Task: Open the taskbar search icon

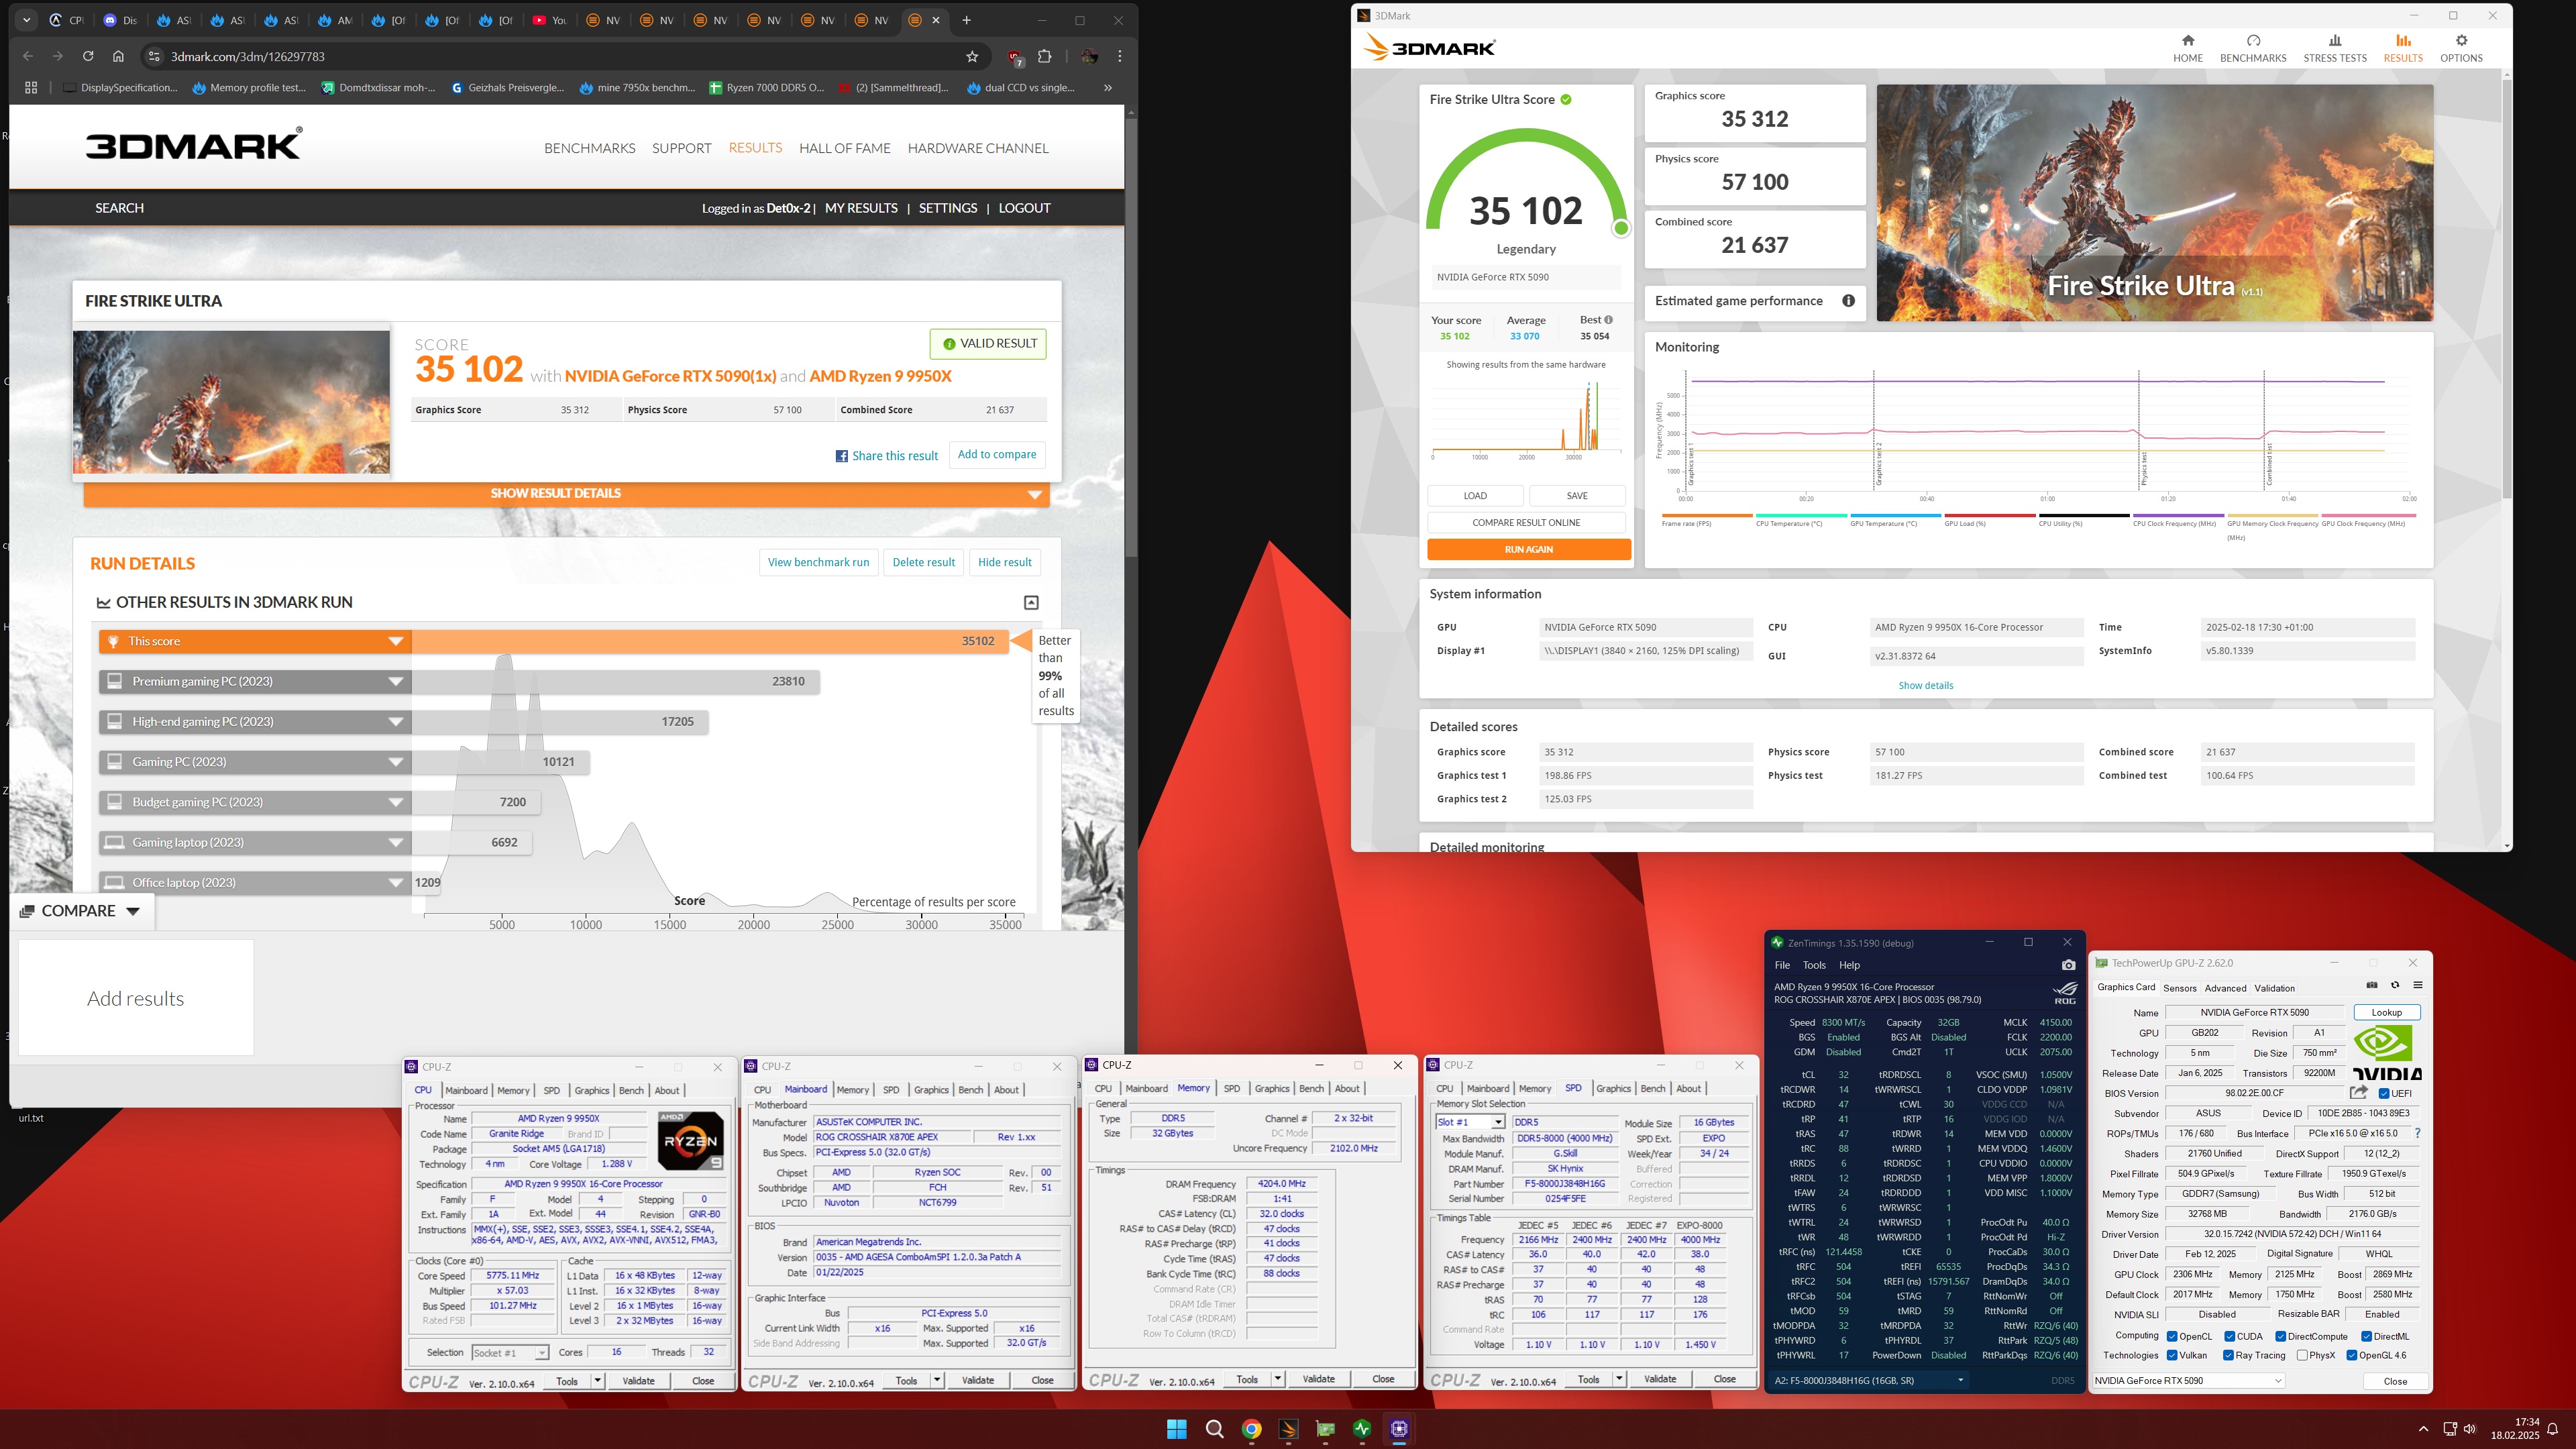Action: 1214,1429
